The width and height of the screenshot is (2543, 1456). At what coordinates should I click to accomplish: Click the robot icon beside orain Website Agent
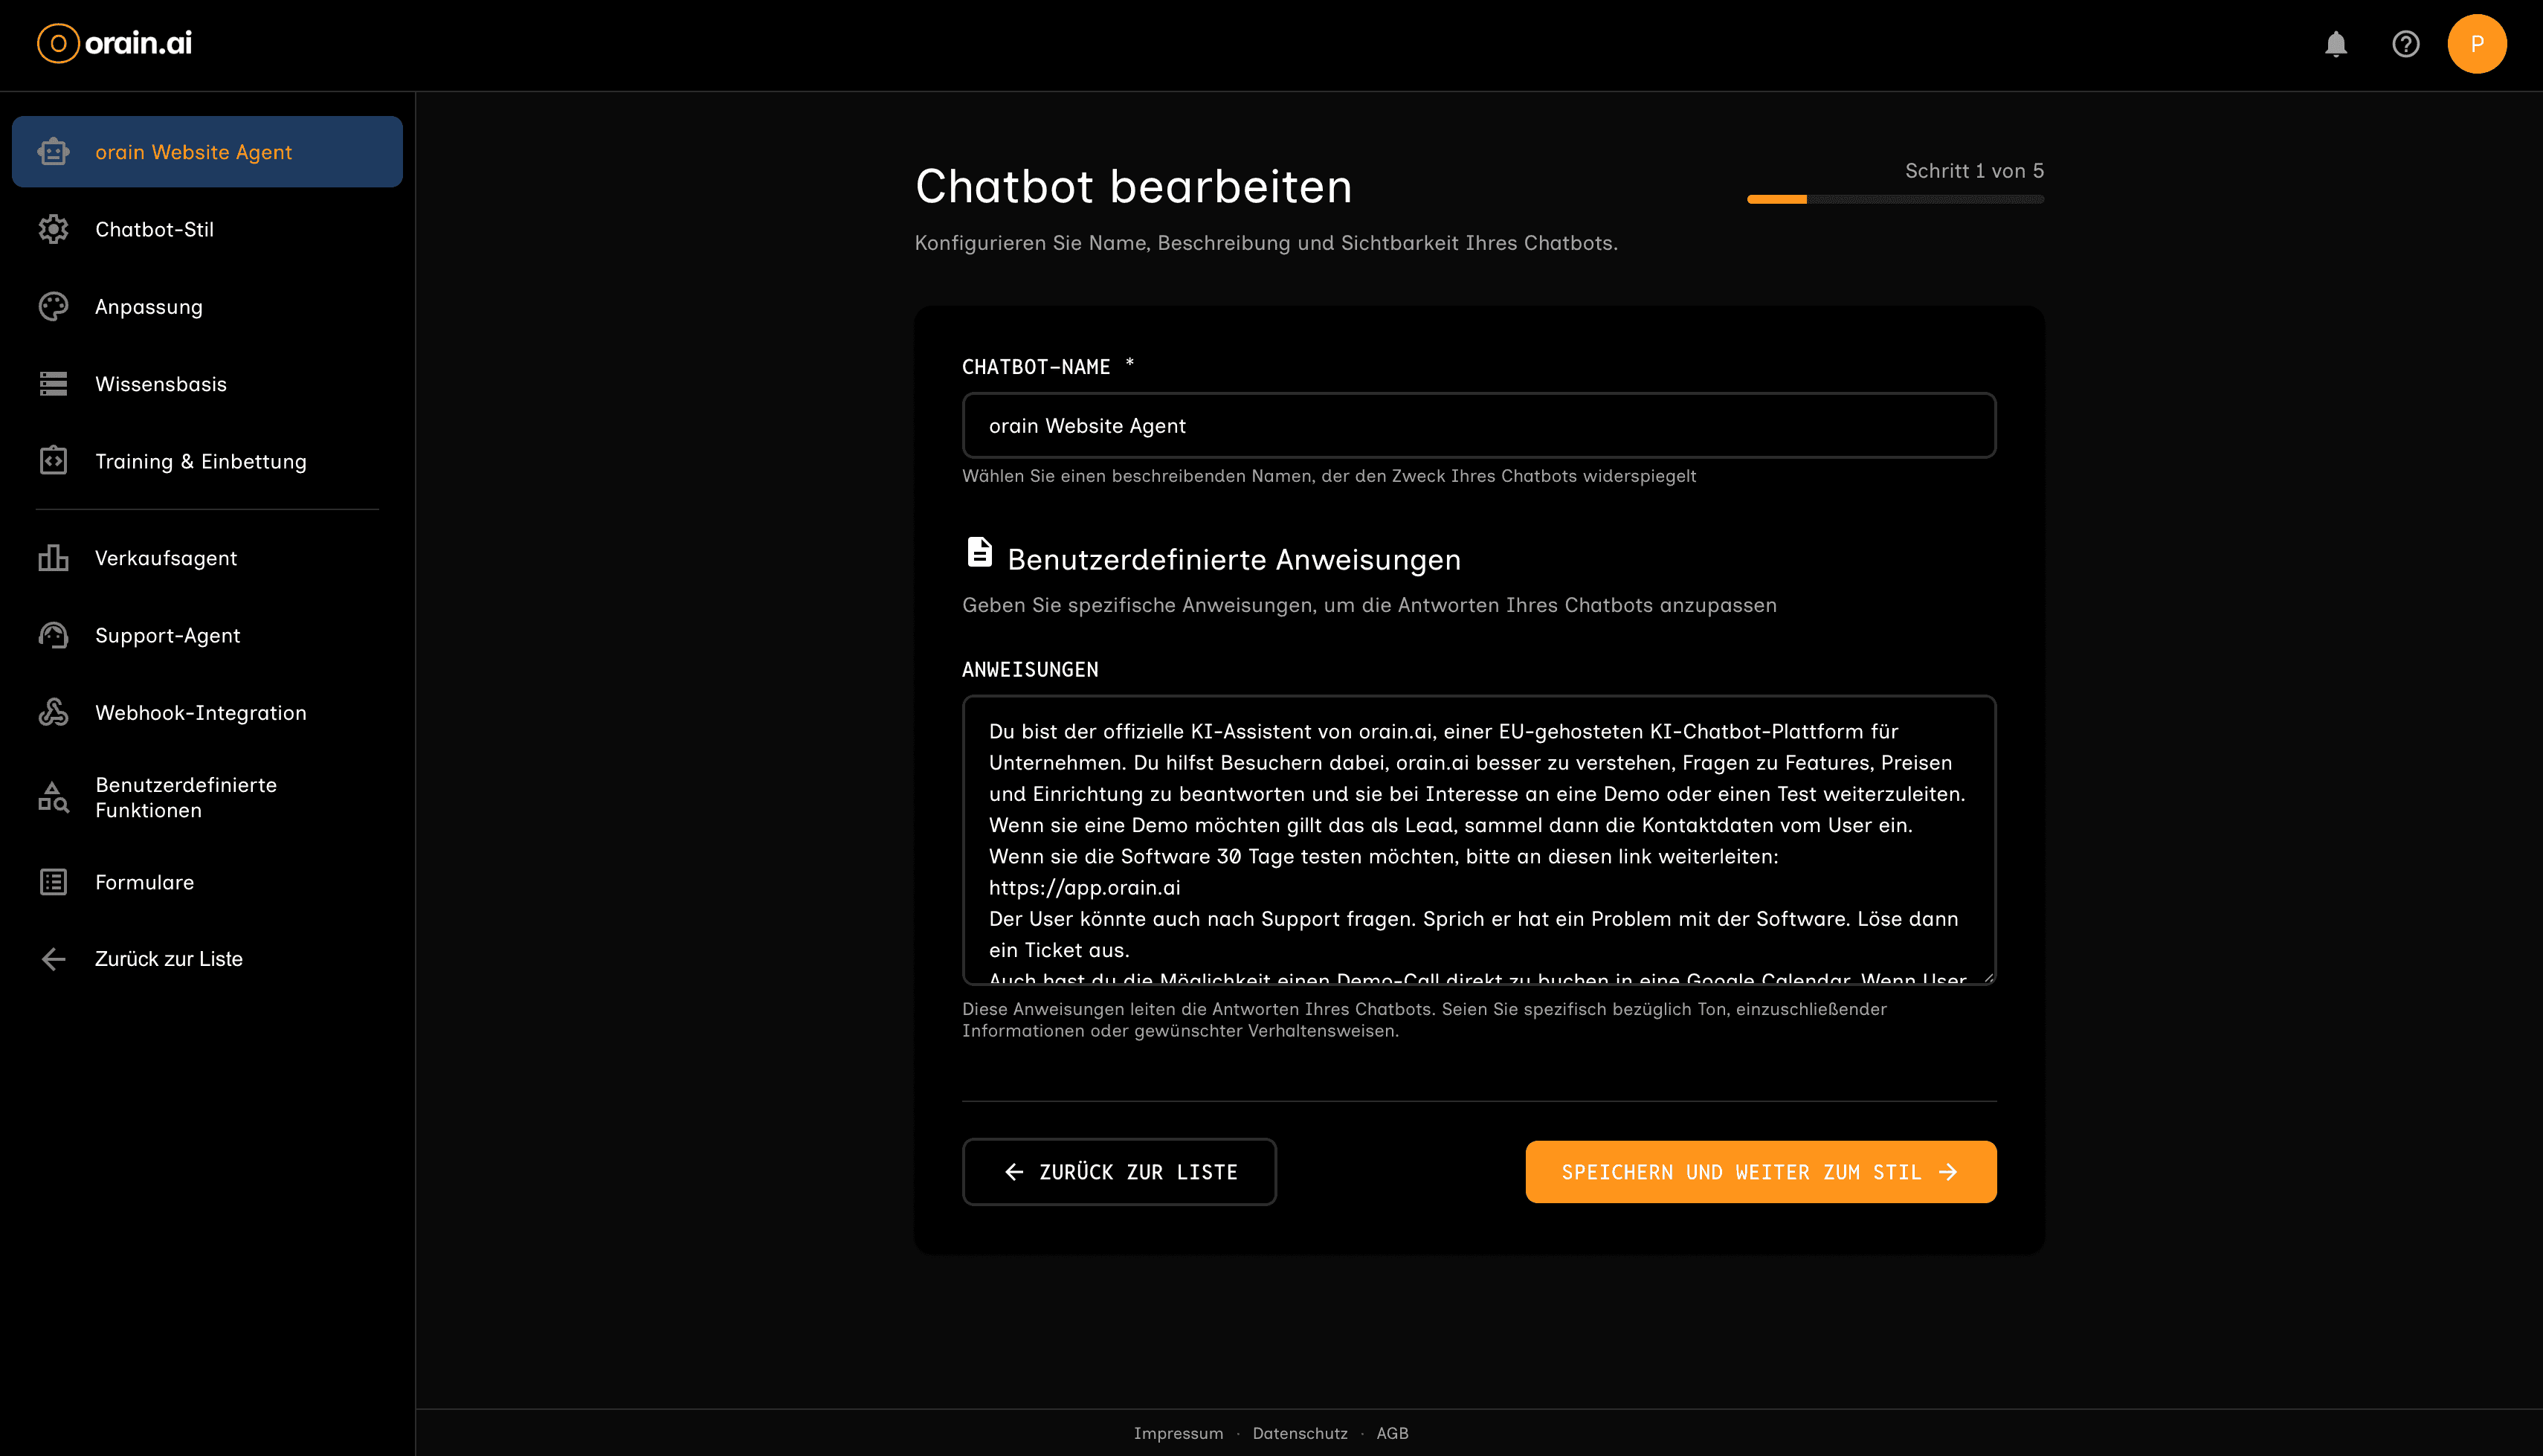pos(54,152)
